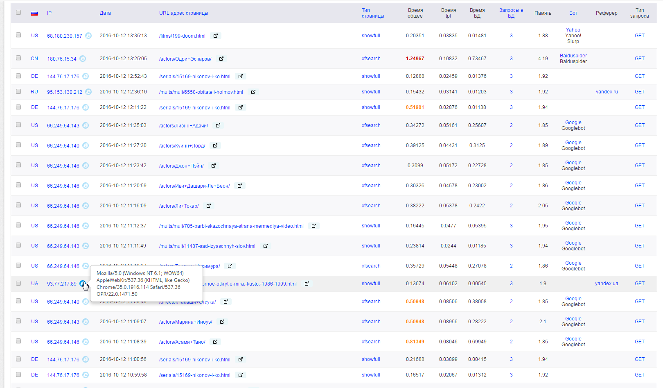Toggle the select-all checkbox in table header
Viewport: 663px width, 388px height.
(18, 12)
